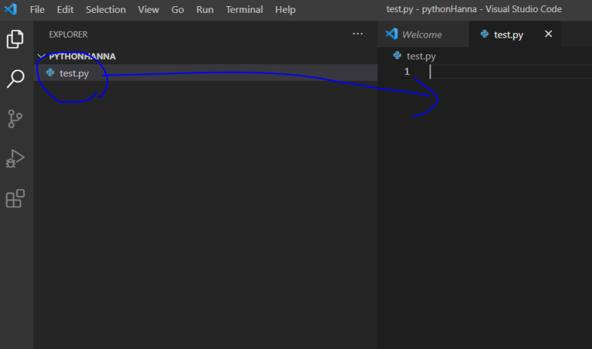The image size is (592, 349).
Task: Switch to the Welcome tab
Action: pyautogui.click(x=424, y=34)
